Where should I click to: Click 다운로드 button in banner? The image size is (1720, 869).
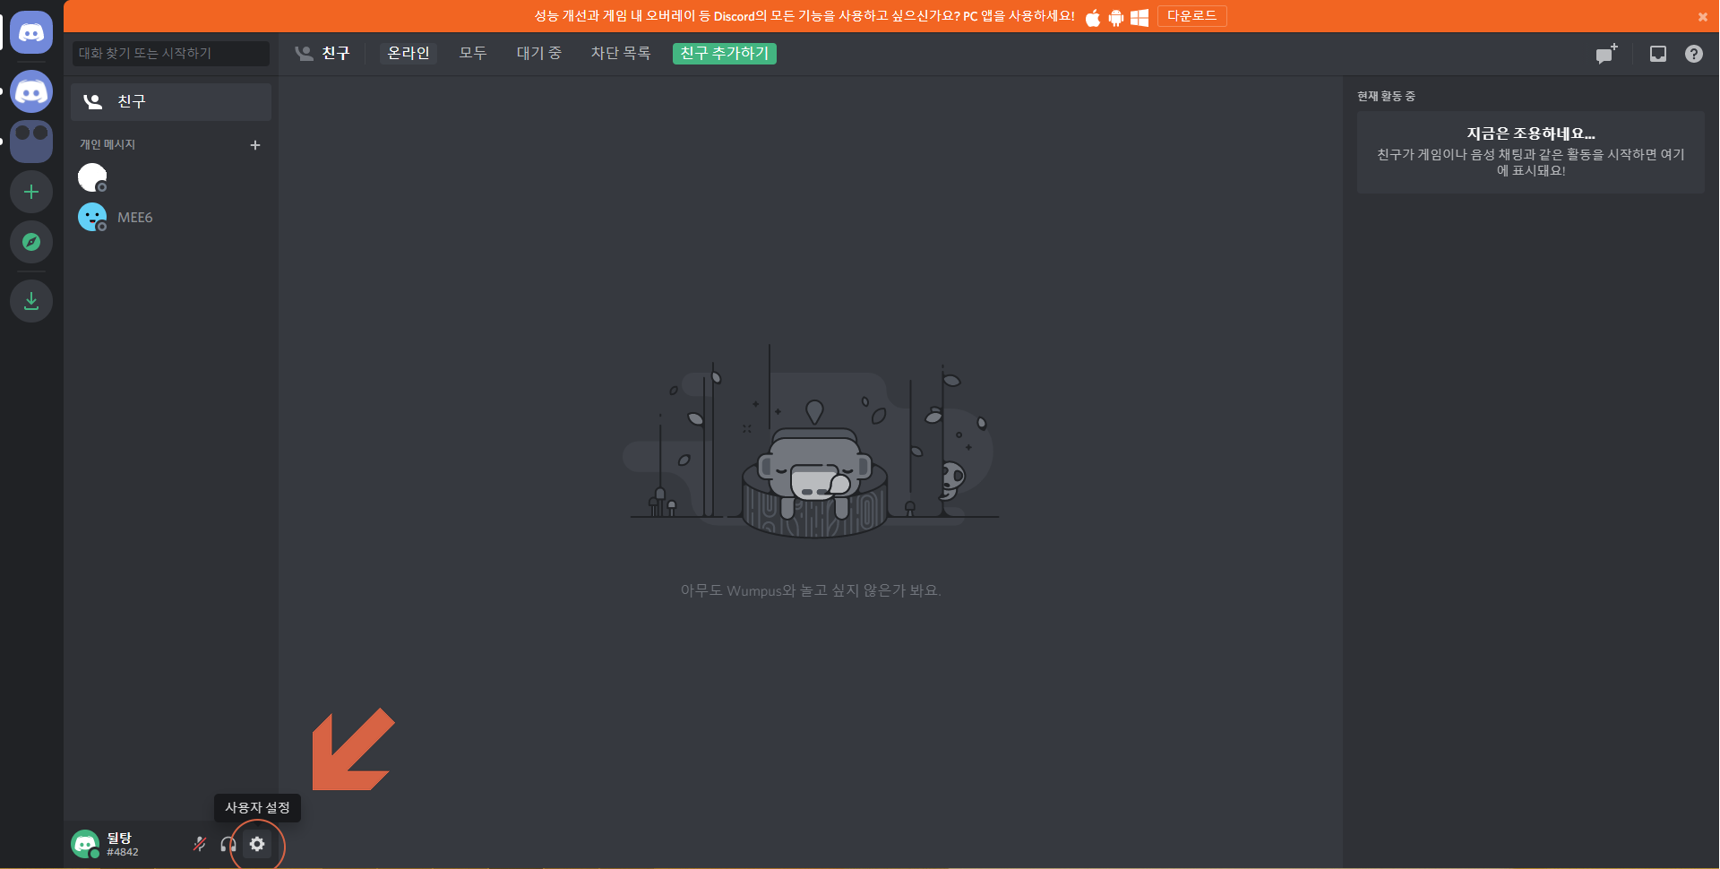tap(1192, 16)
